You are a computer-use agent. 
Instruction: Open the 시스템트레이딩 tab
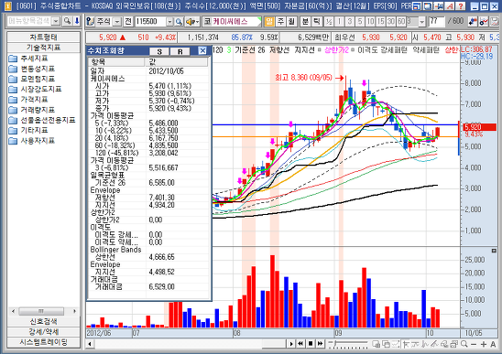pyautogui.click(x=44, y=342)
